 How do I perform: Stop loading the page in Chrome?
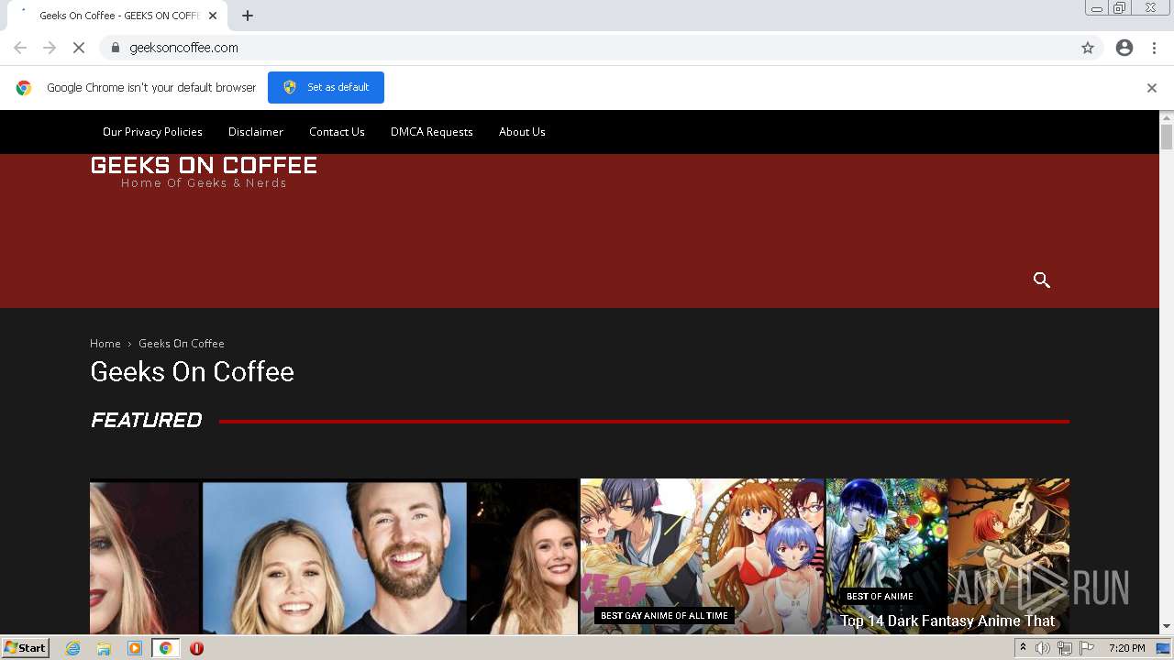(79, 48)
